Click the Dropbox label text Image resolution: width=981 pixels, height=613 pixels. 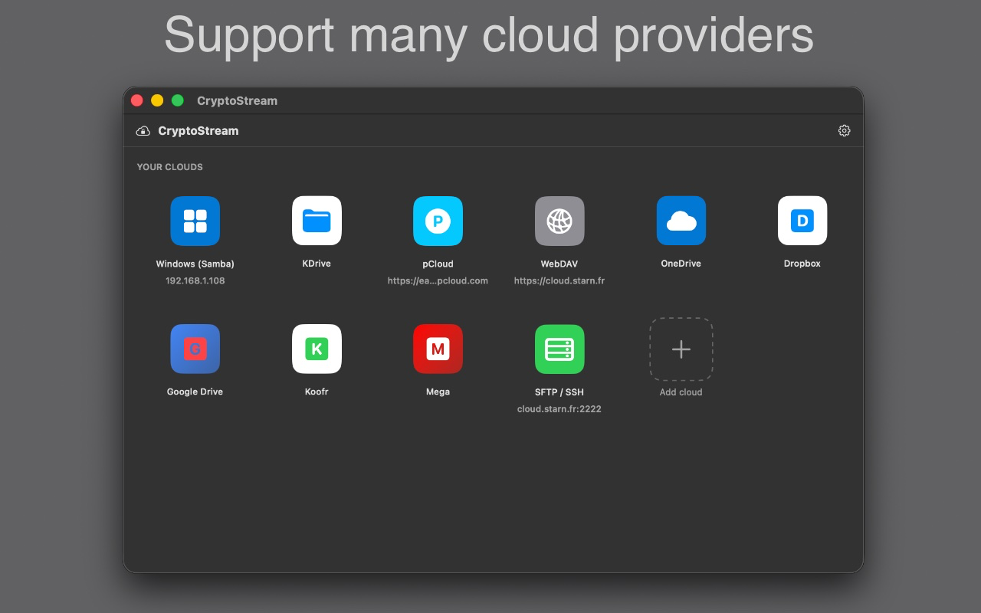[x=802, y=264]
